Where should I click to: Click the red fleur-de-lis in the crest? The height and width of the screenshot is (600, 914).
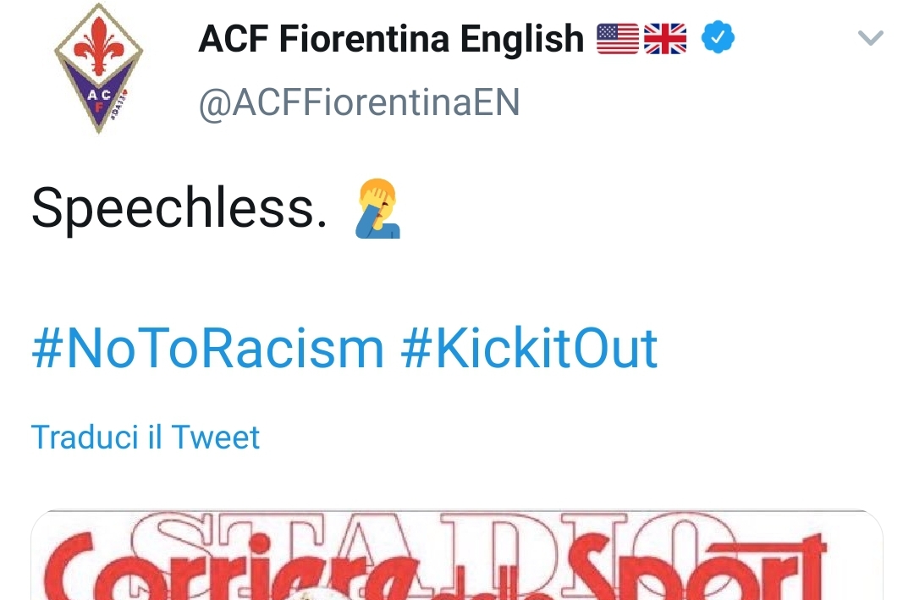(x=98, y=44)
